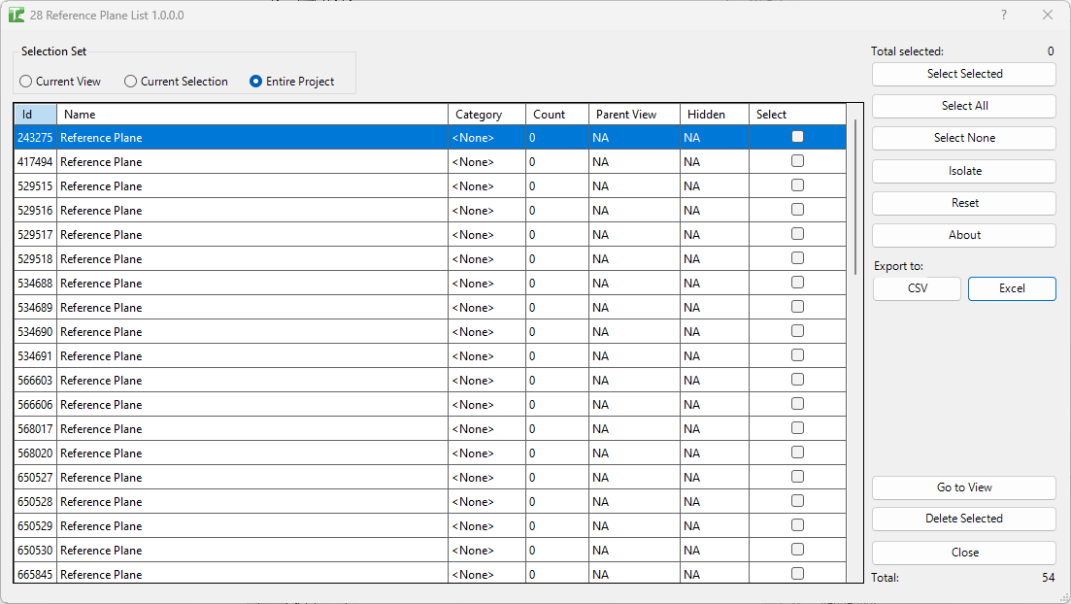
Task: Click the help question mark button
Action: pos(1004,16)
